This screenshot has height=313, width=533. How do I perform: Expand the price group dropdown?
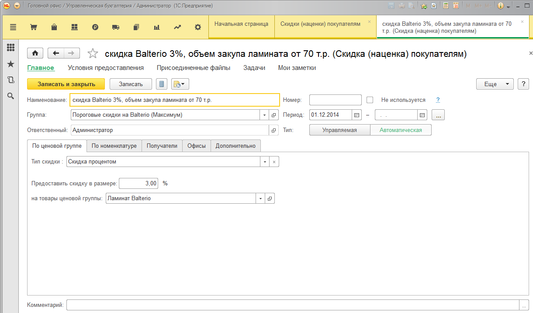[x=260, y=198]
